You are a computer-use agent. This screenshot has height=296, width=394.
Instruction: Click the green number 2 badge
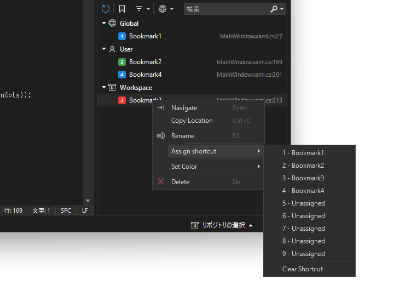tap(122, 62)
